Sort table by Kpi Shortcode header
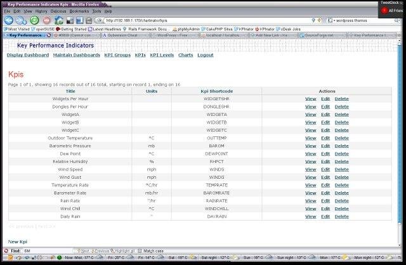The width and height of the screenshot is (406, 265). point(217,91)
